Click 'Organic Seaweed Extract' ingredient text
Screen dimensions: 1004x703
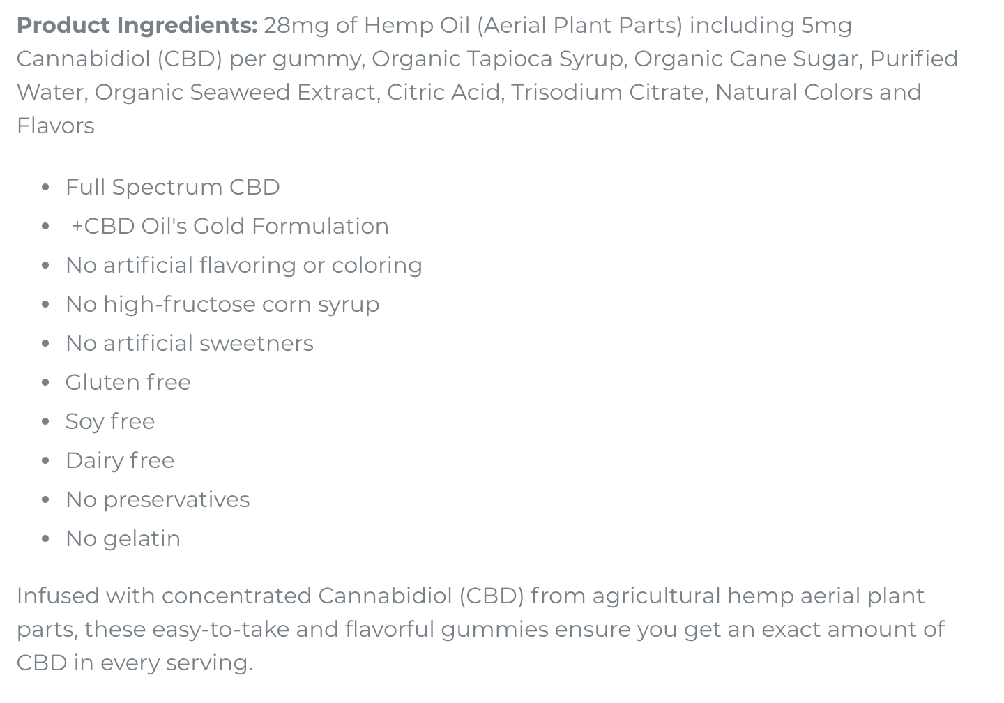tap(237, 93)
